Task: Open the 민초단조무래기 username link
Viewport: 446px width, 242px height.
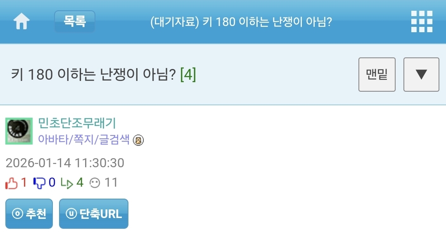Action: 77,123
